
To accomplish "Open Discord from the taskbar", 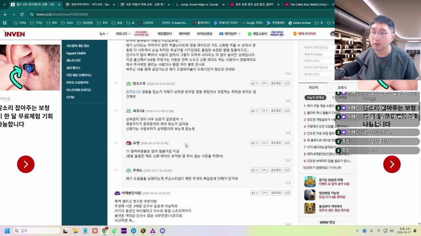I will 162,231.
